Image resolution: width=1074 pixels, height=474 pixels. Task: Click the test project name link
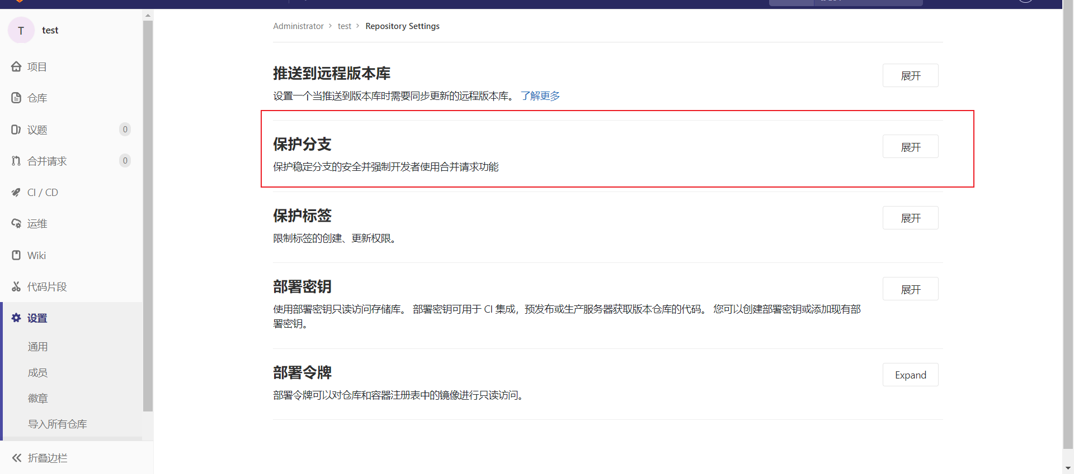click(50, 30)
